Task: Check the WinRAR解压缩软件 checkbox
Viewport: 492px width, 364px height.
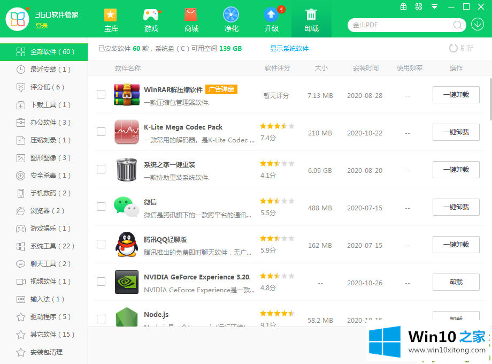Action: click(101, 94)
